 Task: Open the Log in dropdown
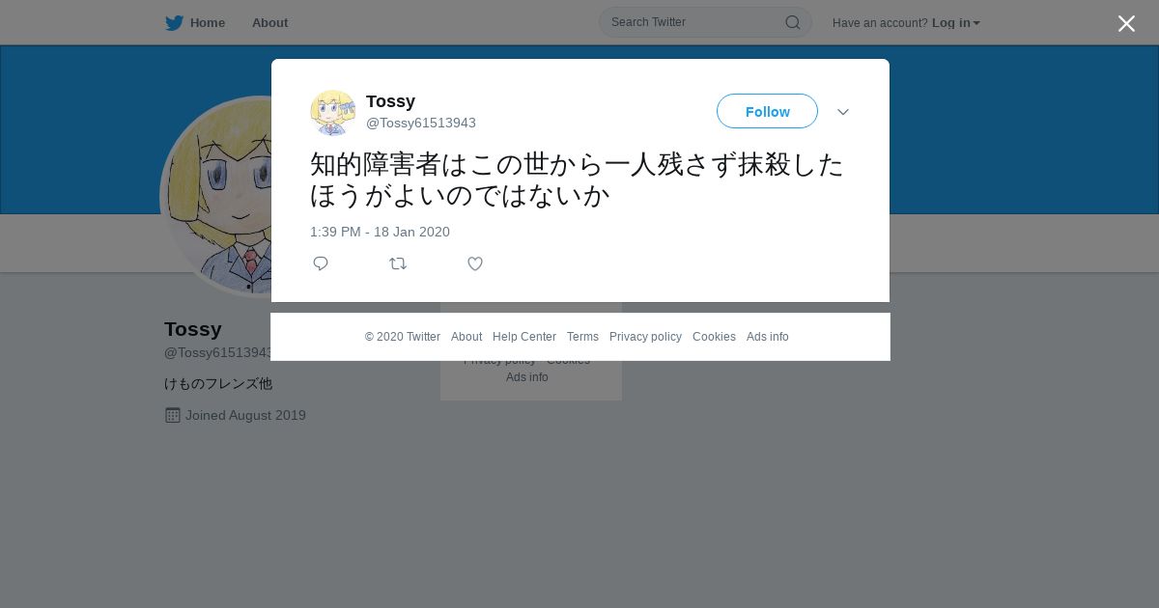955,22
